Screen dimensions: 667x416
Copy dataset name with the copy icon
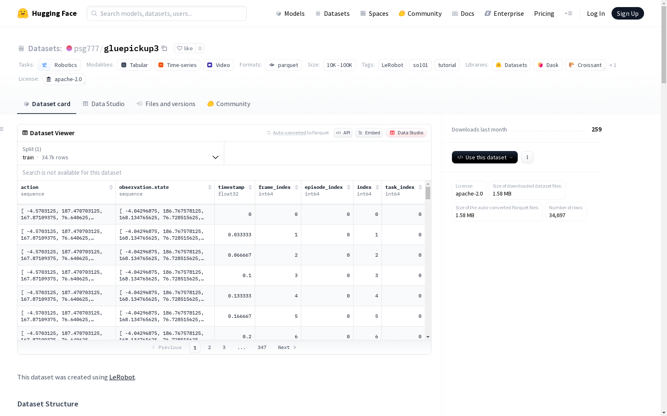(164, 48)
